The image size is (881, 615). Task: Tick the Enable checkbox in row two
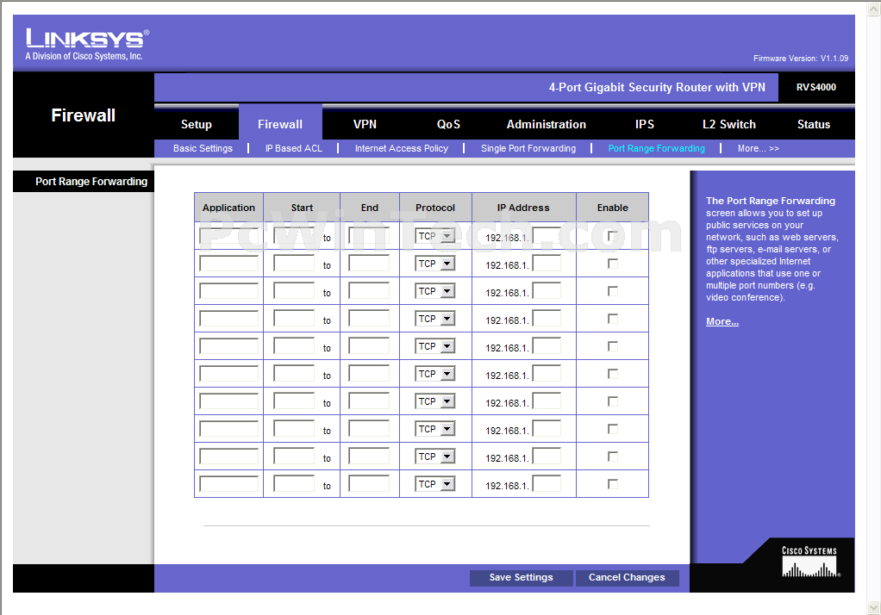click(x=612, y=264)
